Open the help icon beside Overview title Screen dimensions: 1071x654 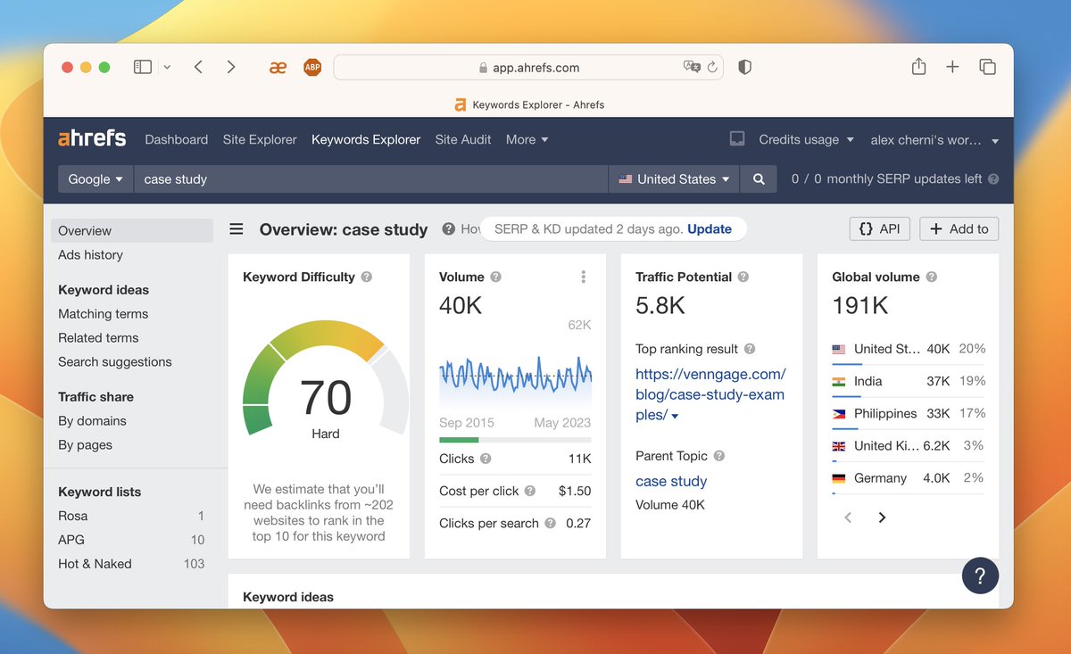pos(449,229)
